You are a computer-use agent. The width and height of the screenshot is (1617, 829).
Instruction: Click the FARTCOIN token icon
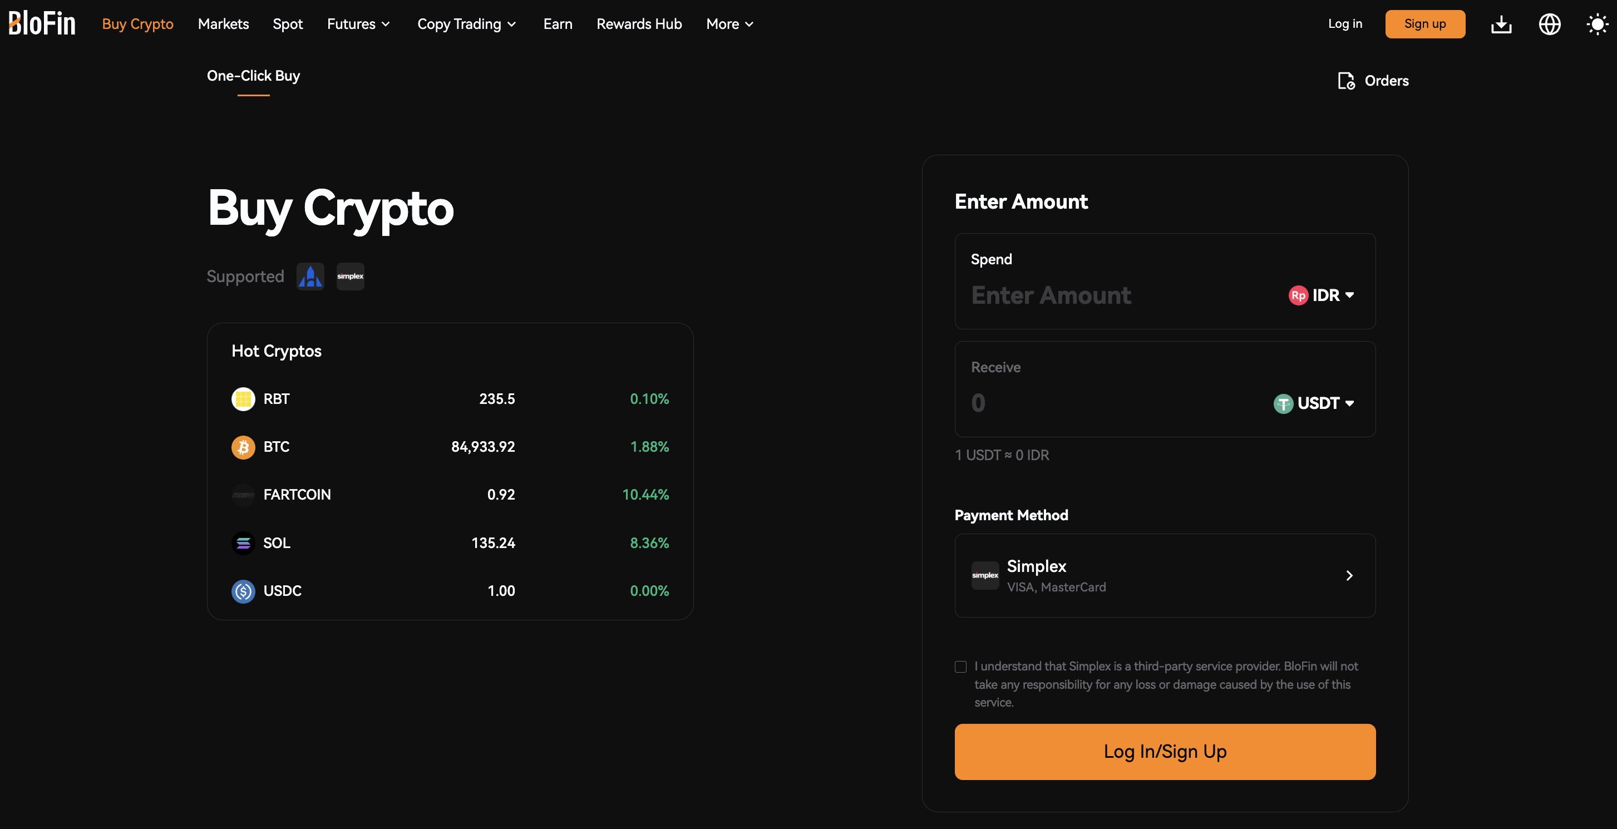243,495
